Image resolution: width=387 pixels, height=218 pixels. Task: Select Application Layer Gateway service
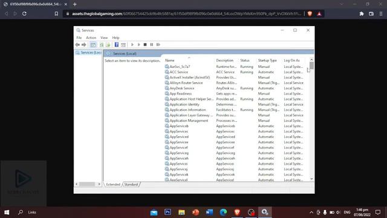tap(234, 115)
